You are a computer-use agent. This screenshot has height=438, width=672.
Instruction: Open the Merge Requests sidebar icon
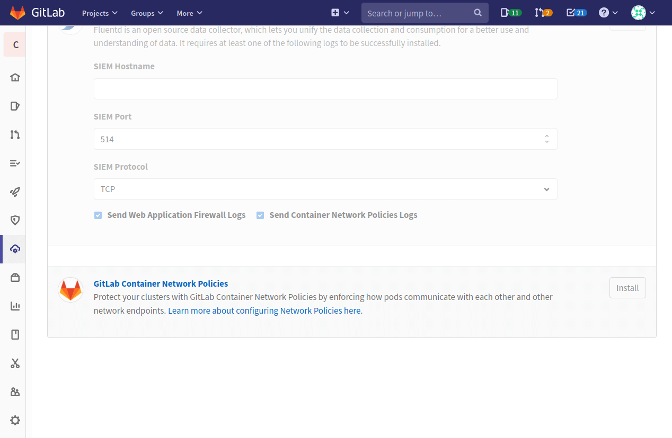[x=14, y=134]
